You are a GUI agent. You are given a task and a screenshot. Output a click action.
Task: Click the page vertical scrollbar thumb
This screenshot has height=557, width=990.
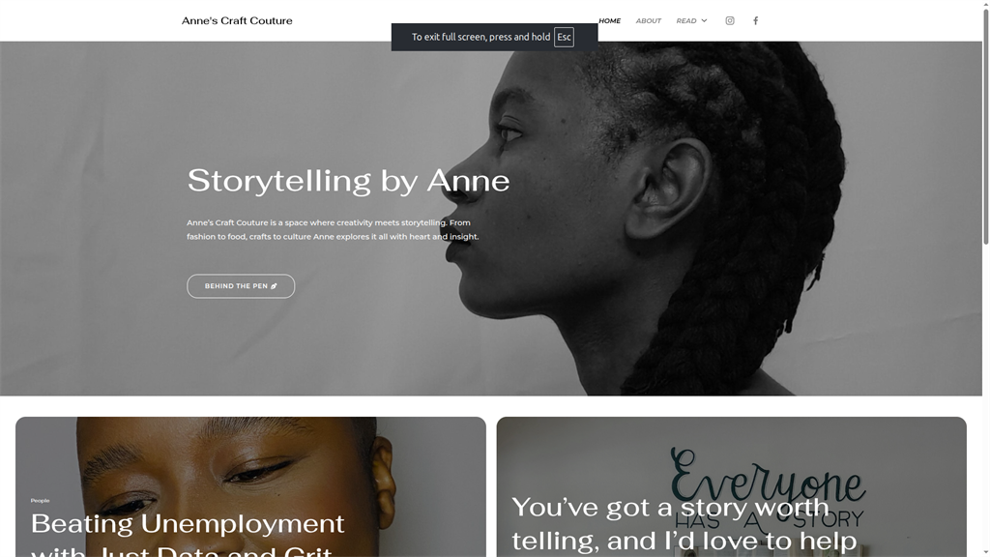(x=985, y=127)
